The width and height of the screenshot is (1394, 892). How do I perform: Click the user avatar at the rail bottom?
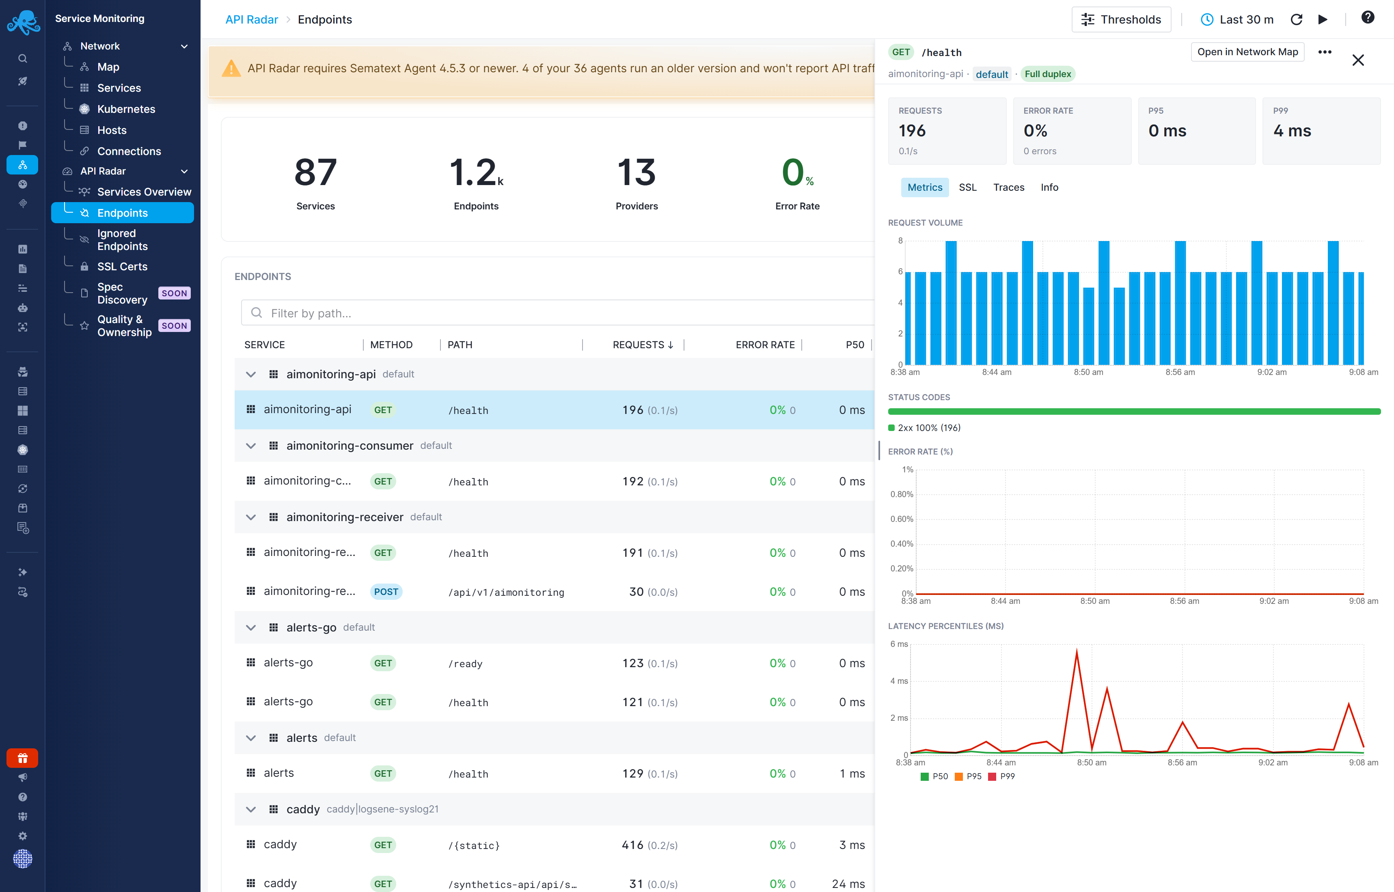23,858
